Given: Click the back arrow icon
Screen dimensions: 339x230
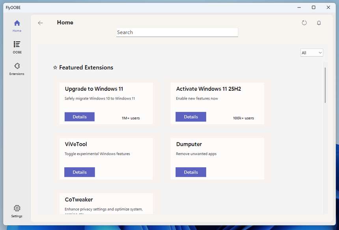Looking at the screenshot, I should point(40,23).
